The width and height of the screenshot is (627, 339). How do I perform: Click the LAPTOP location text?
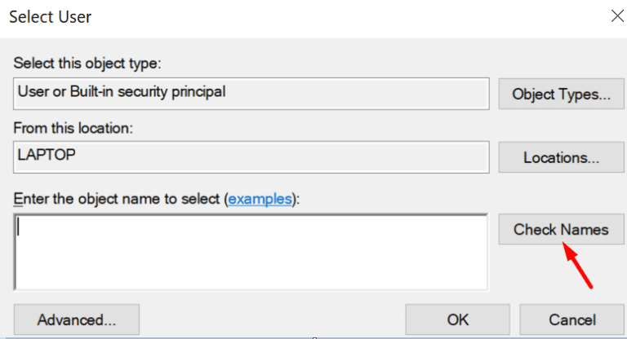tap(46, 155)
